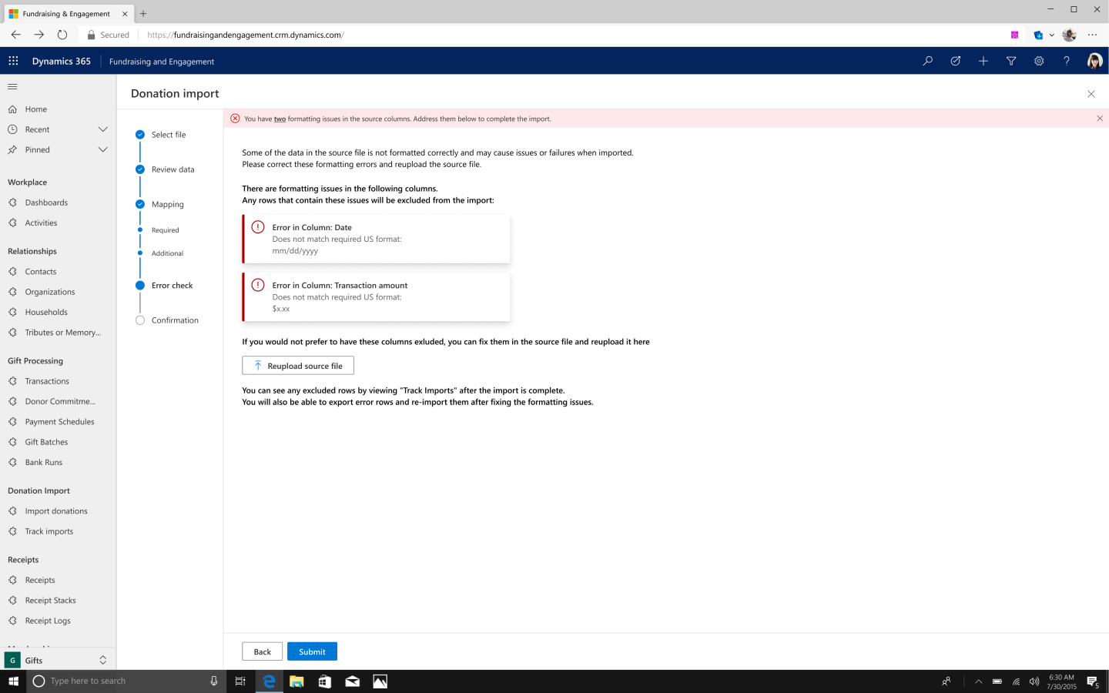The height and width of the screenshot is (693, 1109).
Task: Select the Confirmation step circle
Action: click(140, 320)
